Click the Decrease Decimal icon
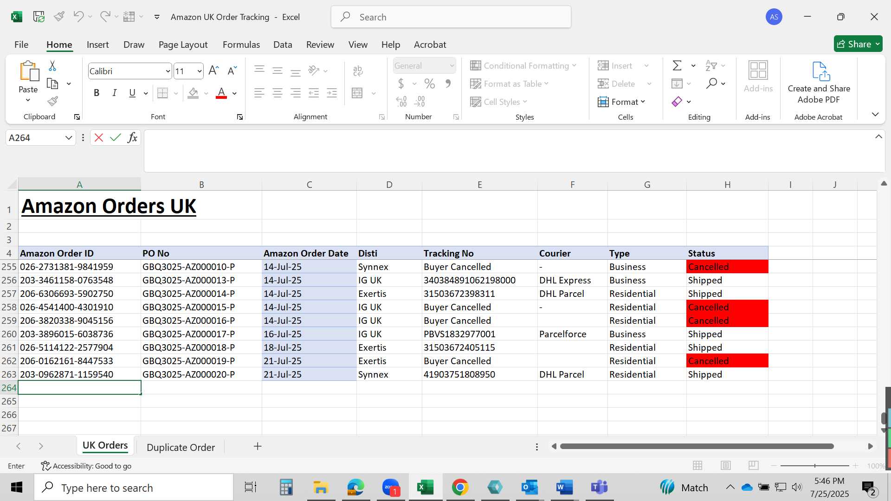The height and width of the screenshot is (501, 891). point(420,101)
